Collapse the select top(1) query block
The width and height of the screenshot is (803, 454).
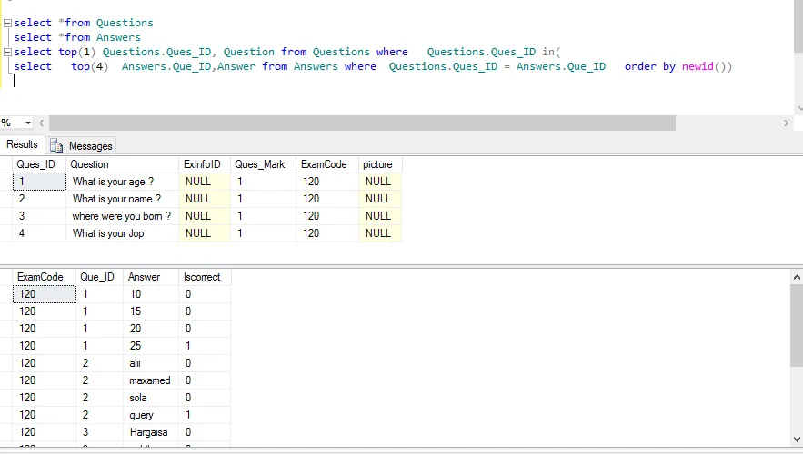coord(7,52)
